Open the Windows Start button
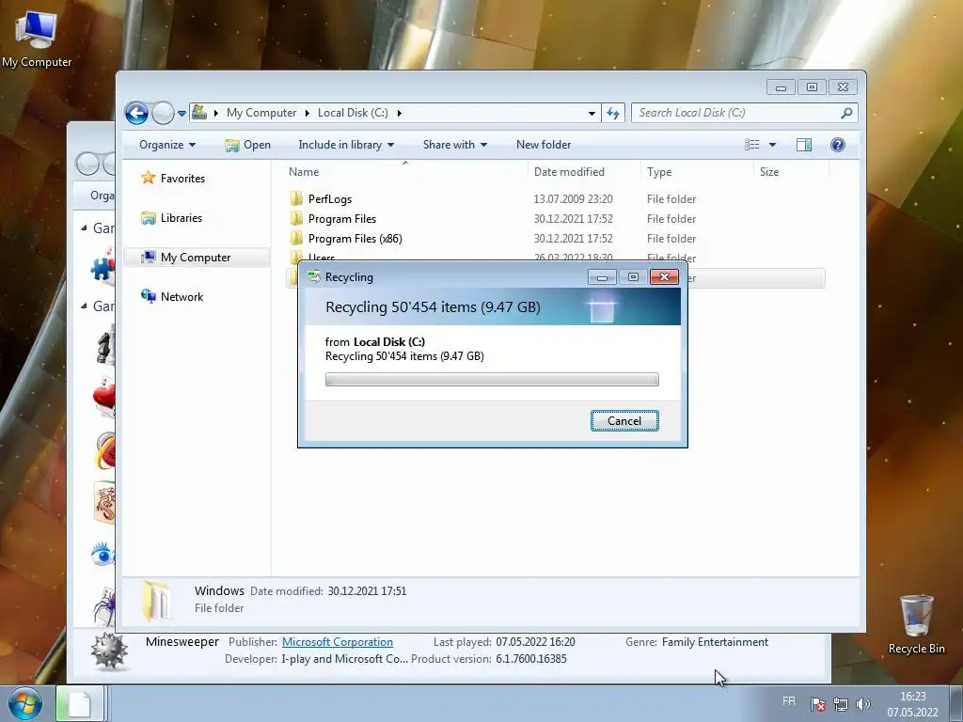The width and height of the screenshot is (963, 722). coord(25,704)
